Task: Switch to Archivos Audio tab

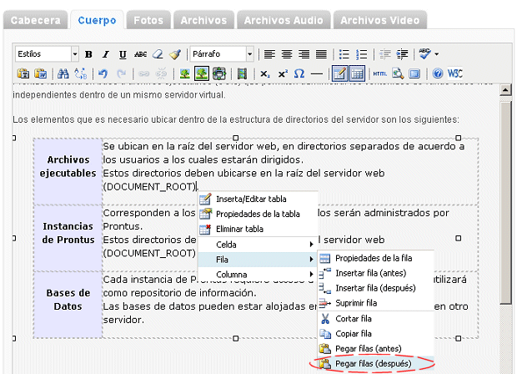Action: tap(284, 21)
